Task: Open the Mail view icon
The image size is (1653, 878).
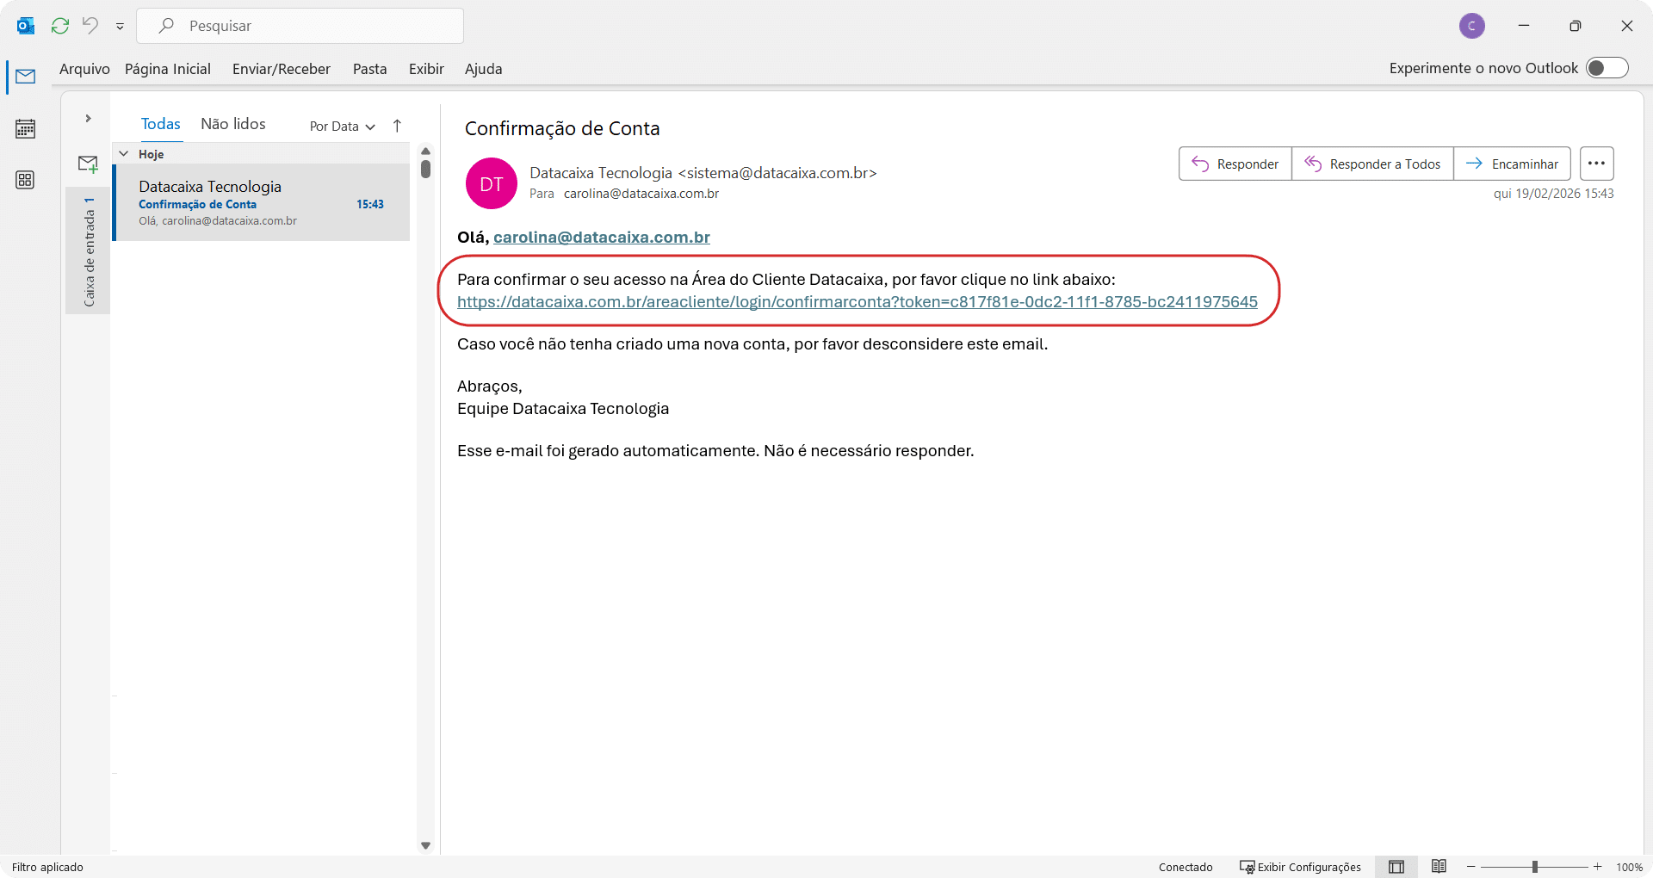Action: pyautogui.click(x=26, y=77)
